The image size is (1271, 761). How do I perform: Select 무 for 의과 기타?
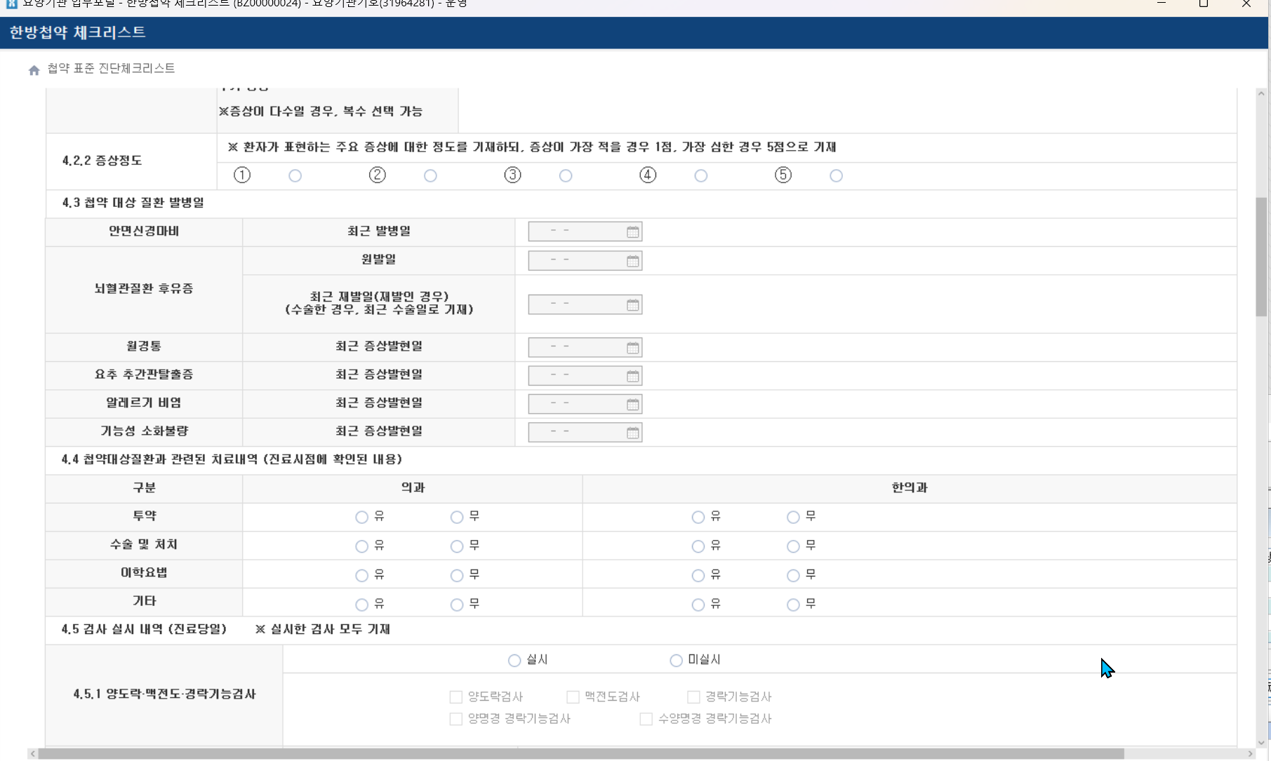click(457, 604)
